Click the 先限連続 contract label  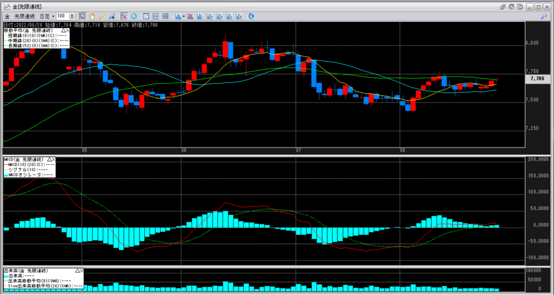24,16
